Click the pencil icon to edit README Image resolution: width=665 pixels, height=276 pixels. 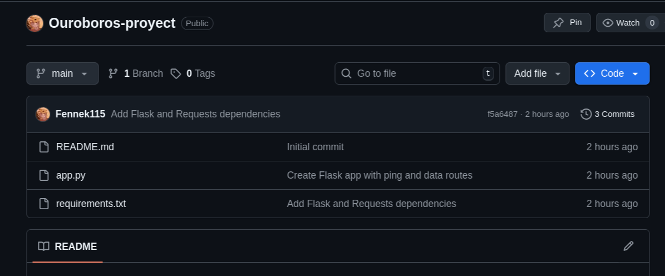click(628, 246)
